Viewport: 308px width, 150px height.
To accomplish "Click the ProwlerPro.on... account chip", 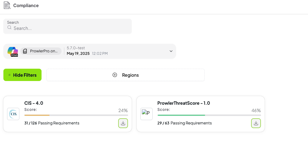I will click(41, 51).
